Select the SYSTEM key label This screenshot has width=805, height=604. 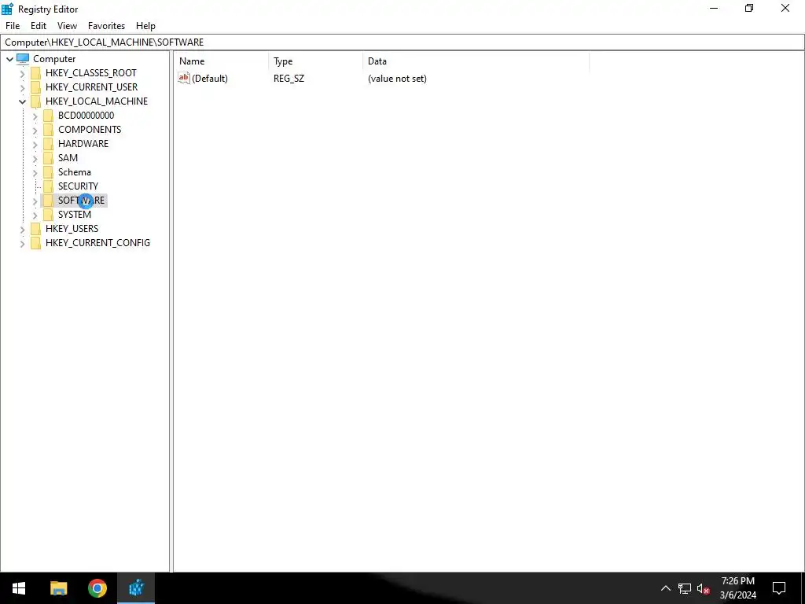75,214
